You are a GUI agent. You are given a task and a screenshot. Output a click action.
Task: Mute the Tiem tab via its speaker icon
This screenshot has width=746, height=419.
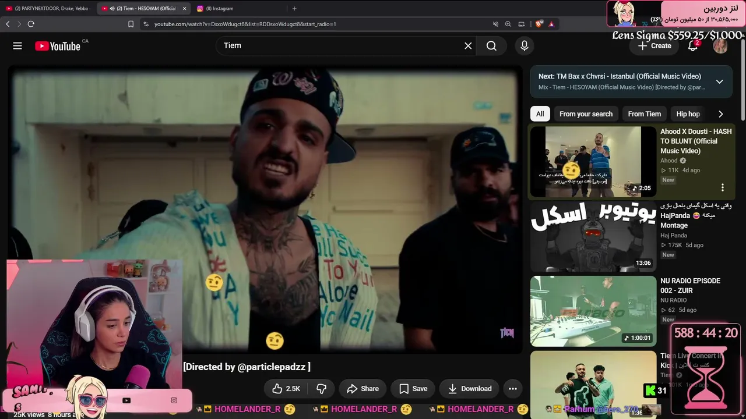pyautogui.click(x=112, y=8)
